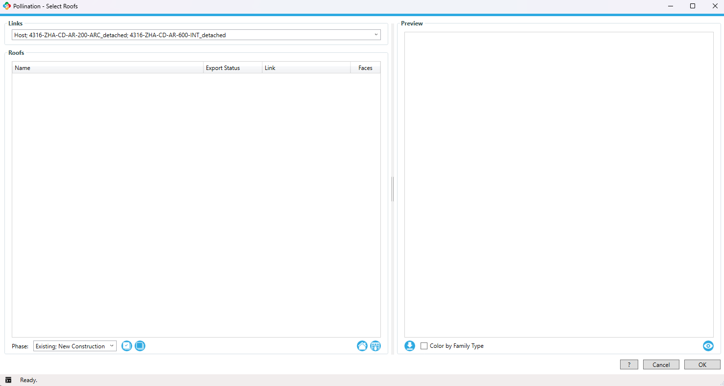Image resolution: width=724 pixels, height=386 pixels.
Task: Click the house-shaped roof icon
Action: coord(362,346)
